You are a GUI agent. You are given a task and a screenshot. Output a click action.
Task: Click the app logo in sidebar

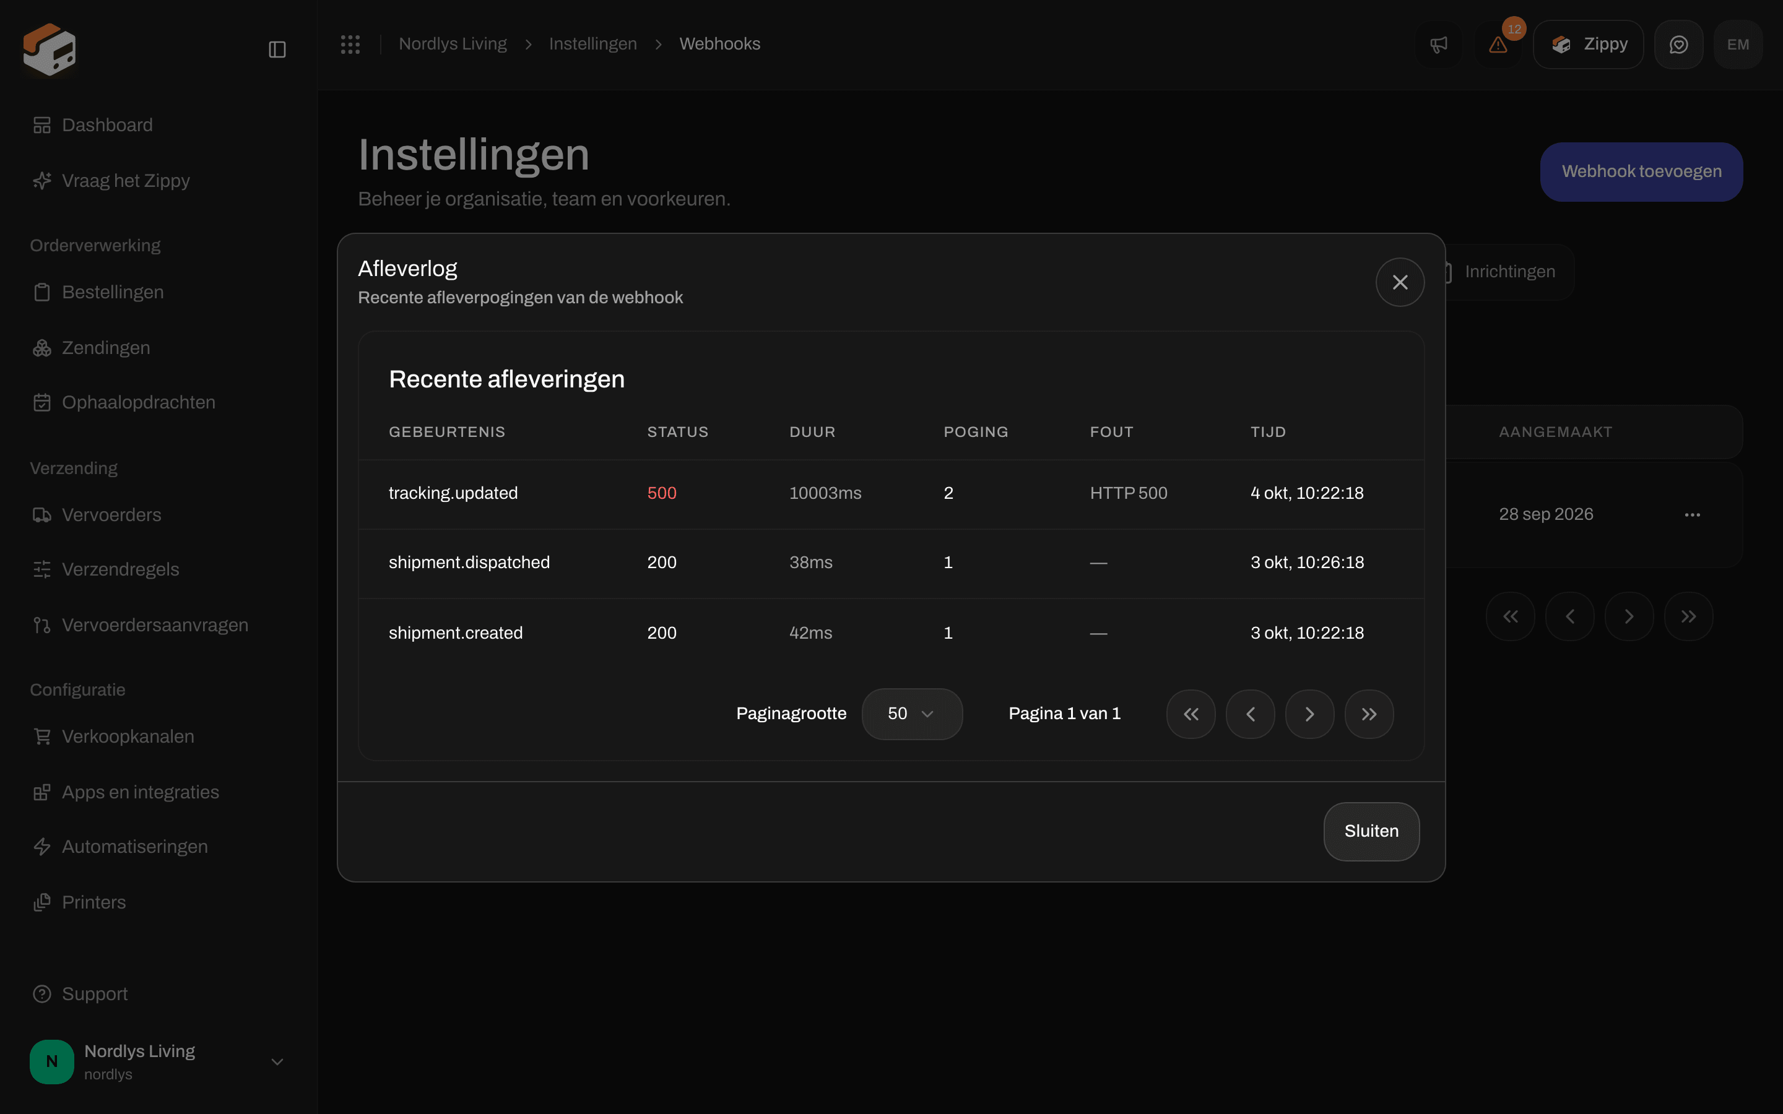pos(50,50)
